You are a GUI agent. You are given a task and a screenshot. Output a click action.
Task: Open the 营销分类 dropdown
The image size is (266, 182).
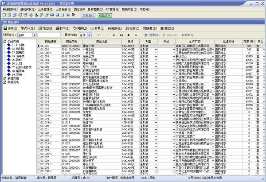90,35
